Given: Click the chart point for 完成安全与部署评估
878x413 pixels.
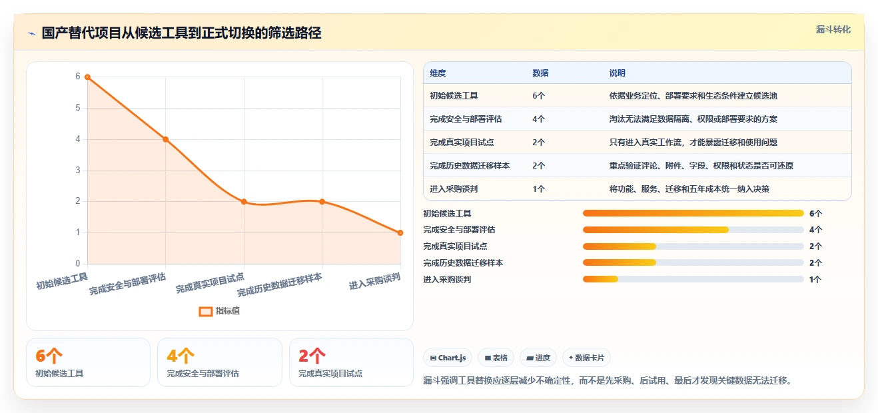Looking at the screenshot, I should [166, 139].
